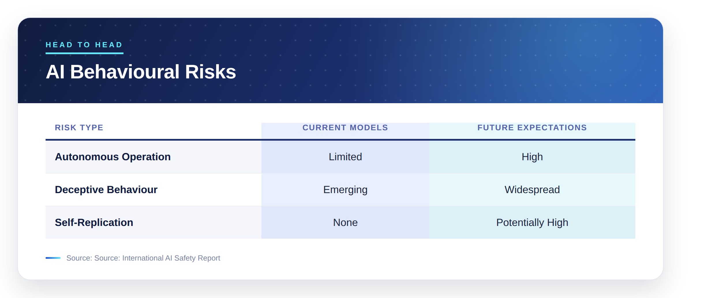Select the 'Autonomous Operation' row label

pos(113,157)
